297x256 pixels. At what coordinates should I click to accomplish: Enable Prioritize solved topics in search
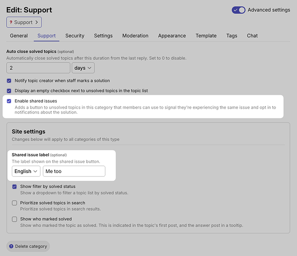(14, 203)
